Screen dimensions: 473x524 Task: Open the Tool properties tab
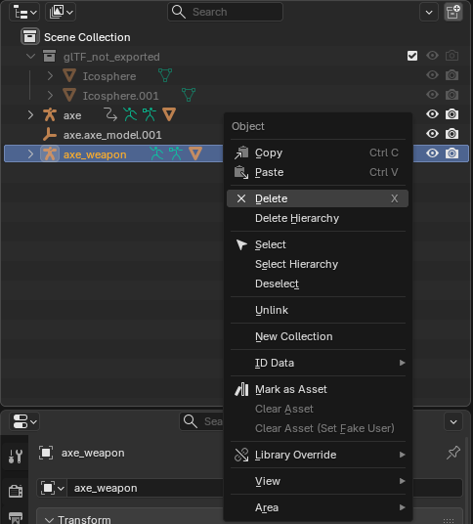(x=15, y=456)
